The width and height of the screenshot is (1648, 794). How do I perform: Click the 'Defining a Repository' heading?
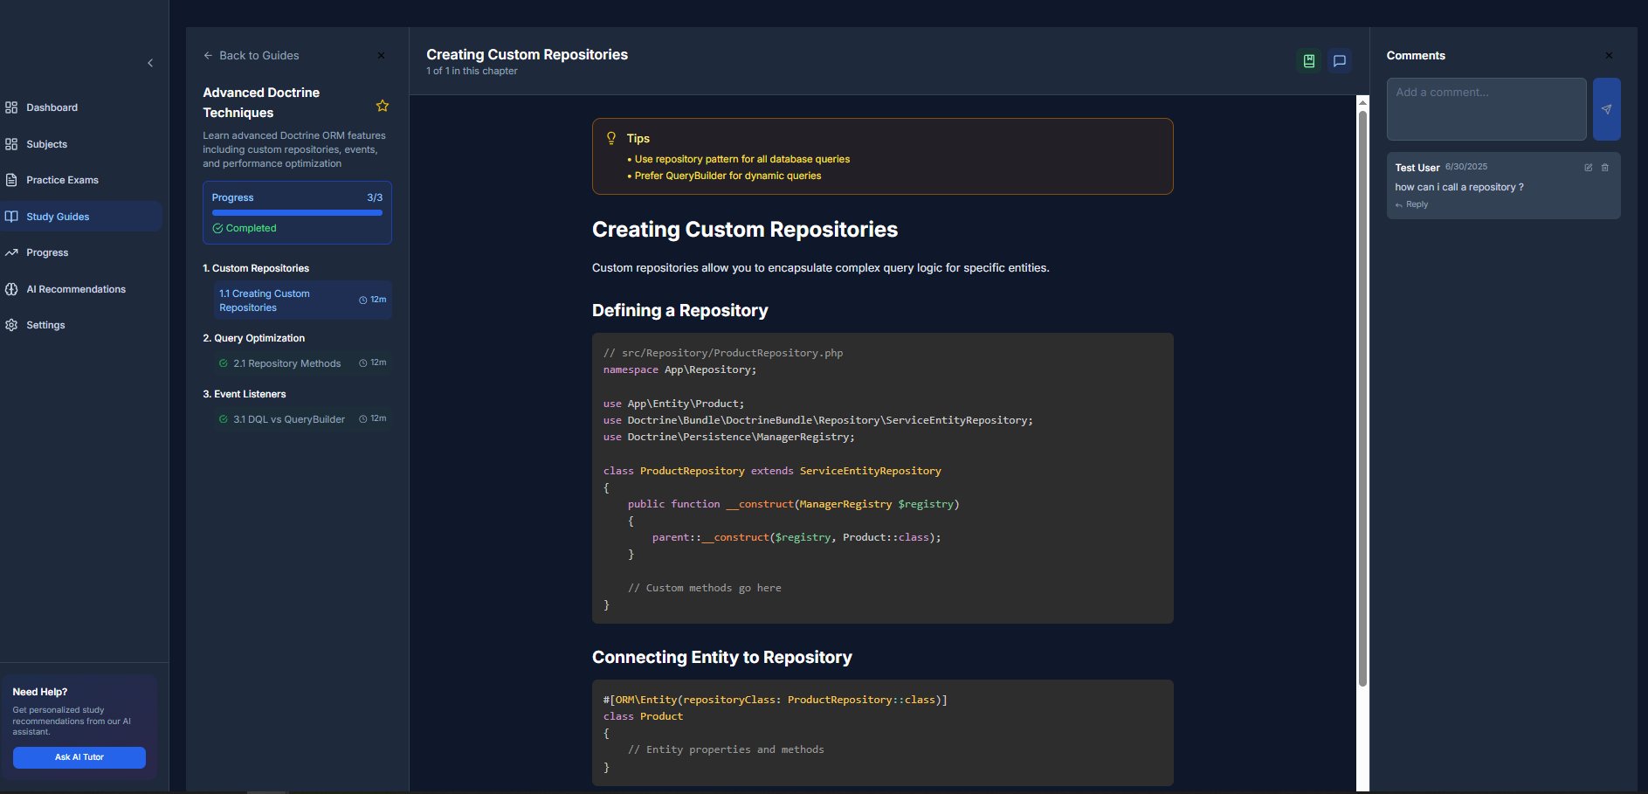click(680, 310)
